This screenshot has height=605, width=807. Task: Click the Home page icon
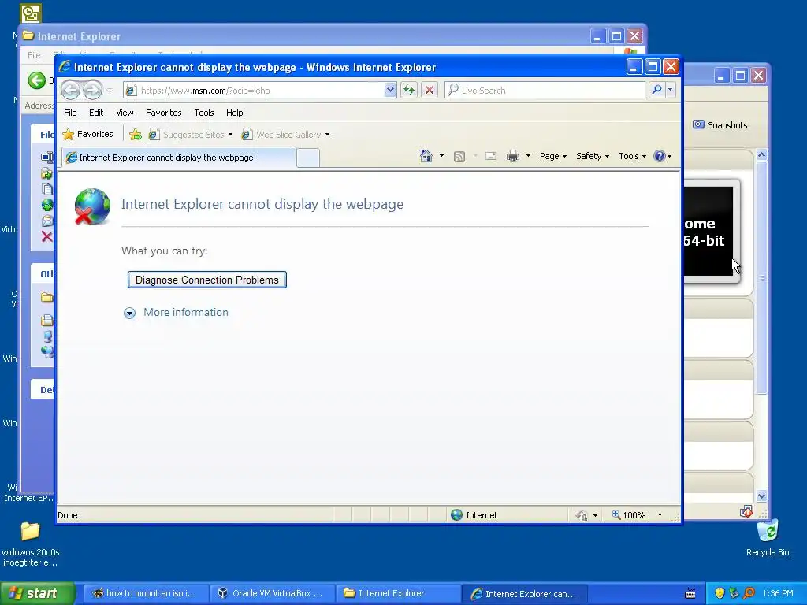pos(426,156)
